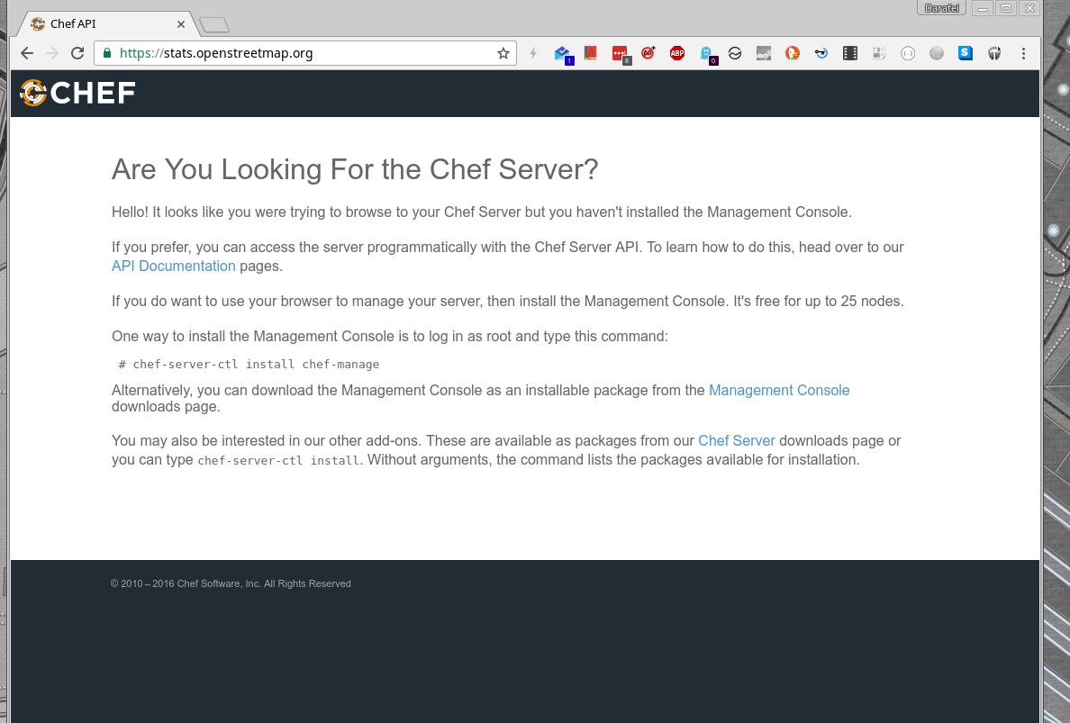Click the grey lightning bolt extension icon
Image resolution: width=1070 pixels, height=723 pixels.
[533, 53]
